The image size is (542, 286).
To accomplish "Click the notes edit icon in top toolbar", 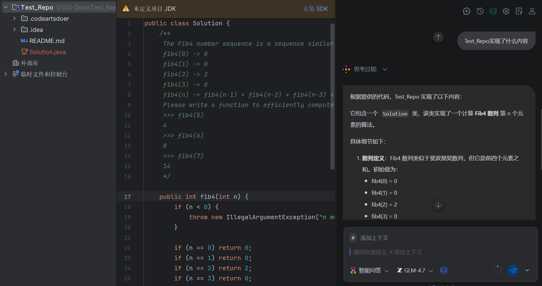I will coord(519,11).
